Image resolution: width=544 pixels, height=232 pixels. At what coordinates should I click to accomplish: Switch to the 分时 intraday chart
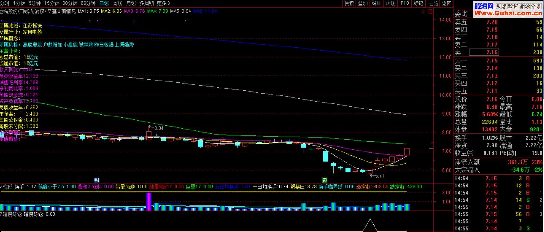click(4, 3)
